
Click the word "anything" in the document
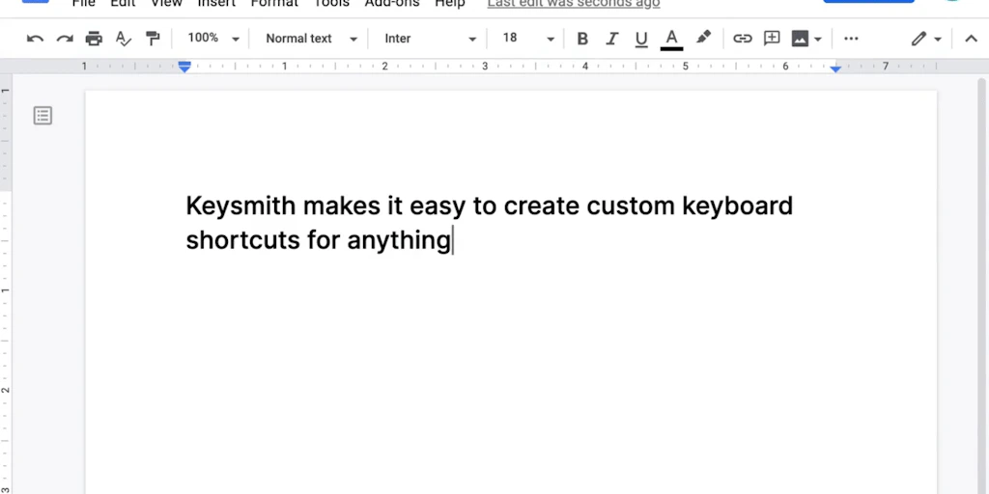tap(399, 240)
